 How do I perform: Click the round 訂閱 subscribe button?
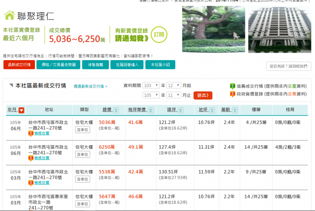159,34
